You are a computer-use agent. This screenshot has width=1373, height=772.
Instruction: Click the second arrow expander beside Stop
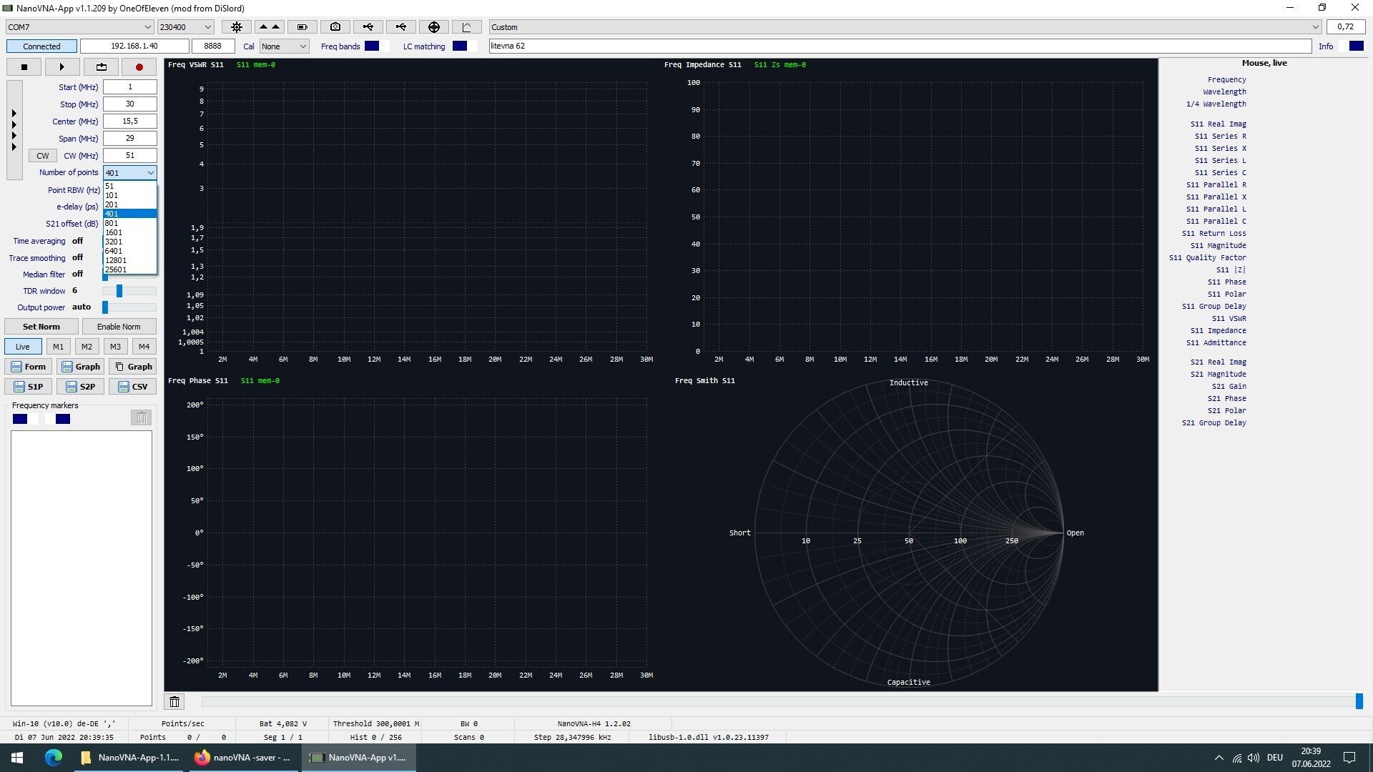point(14,125)
